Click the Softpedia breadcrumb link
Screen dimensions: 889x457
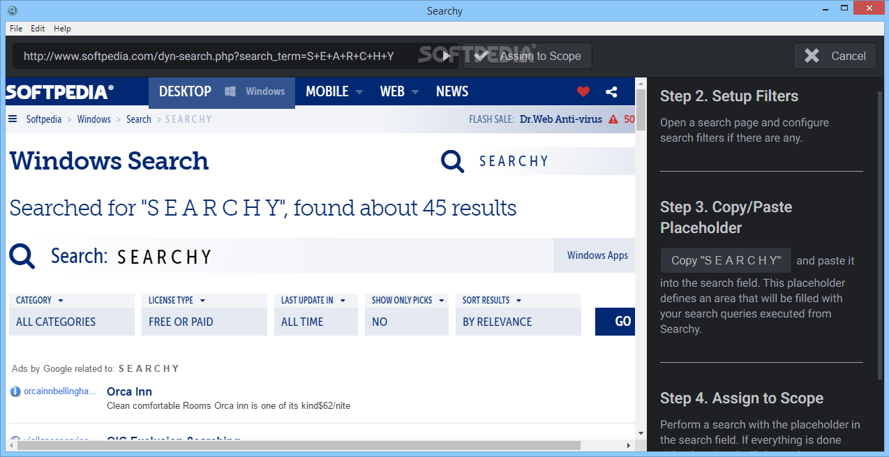44,119
